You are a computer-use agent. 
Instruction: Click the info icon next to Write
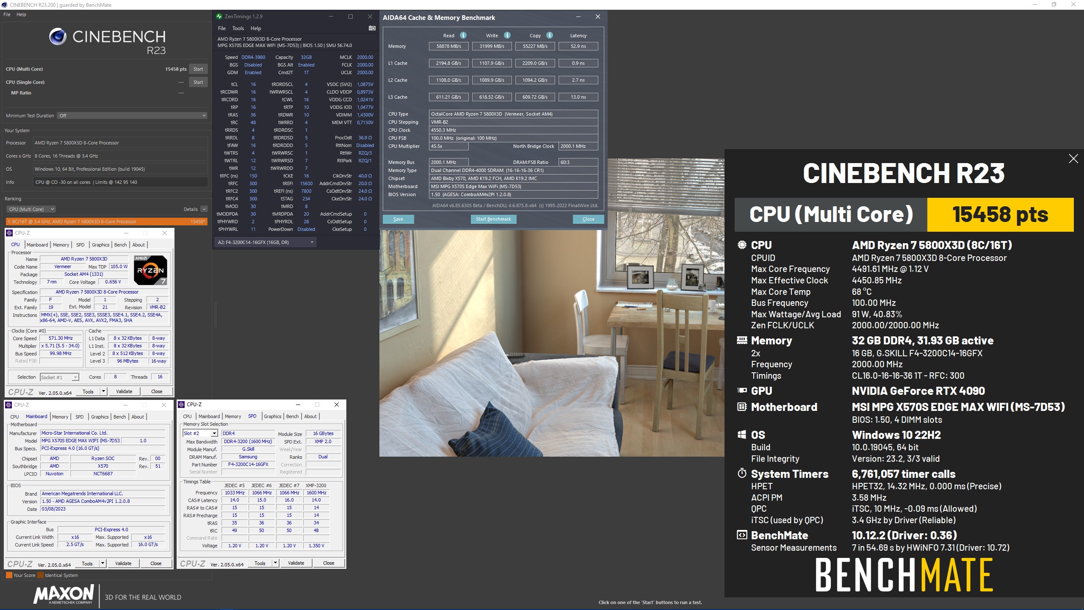click(x=507, y=35)
